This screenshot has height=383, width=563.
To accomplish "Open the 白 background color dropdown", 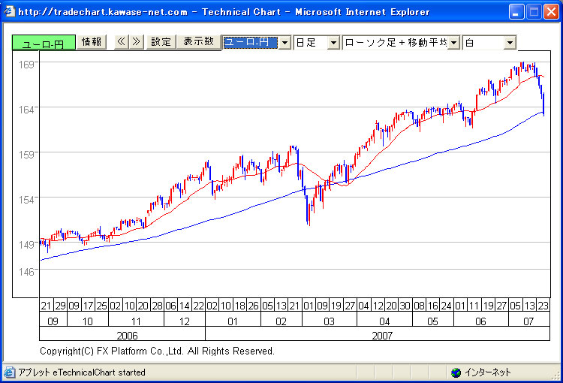I will coord(510,43).
